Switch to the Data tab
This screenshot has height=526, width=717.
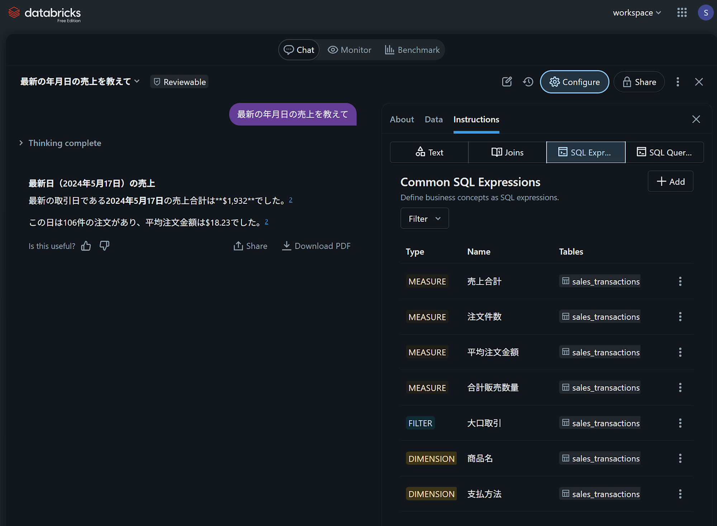tap(433, 119)
